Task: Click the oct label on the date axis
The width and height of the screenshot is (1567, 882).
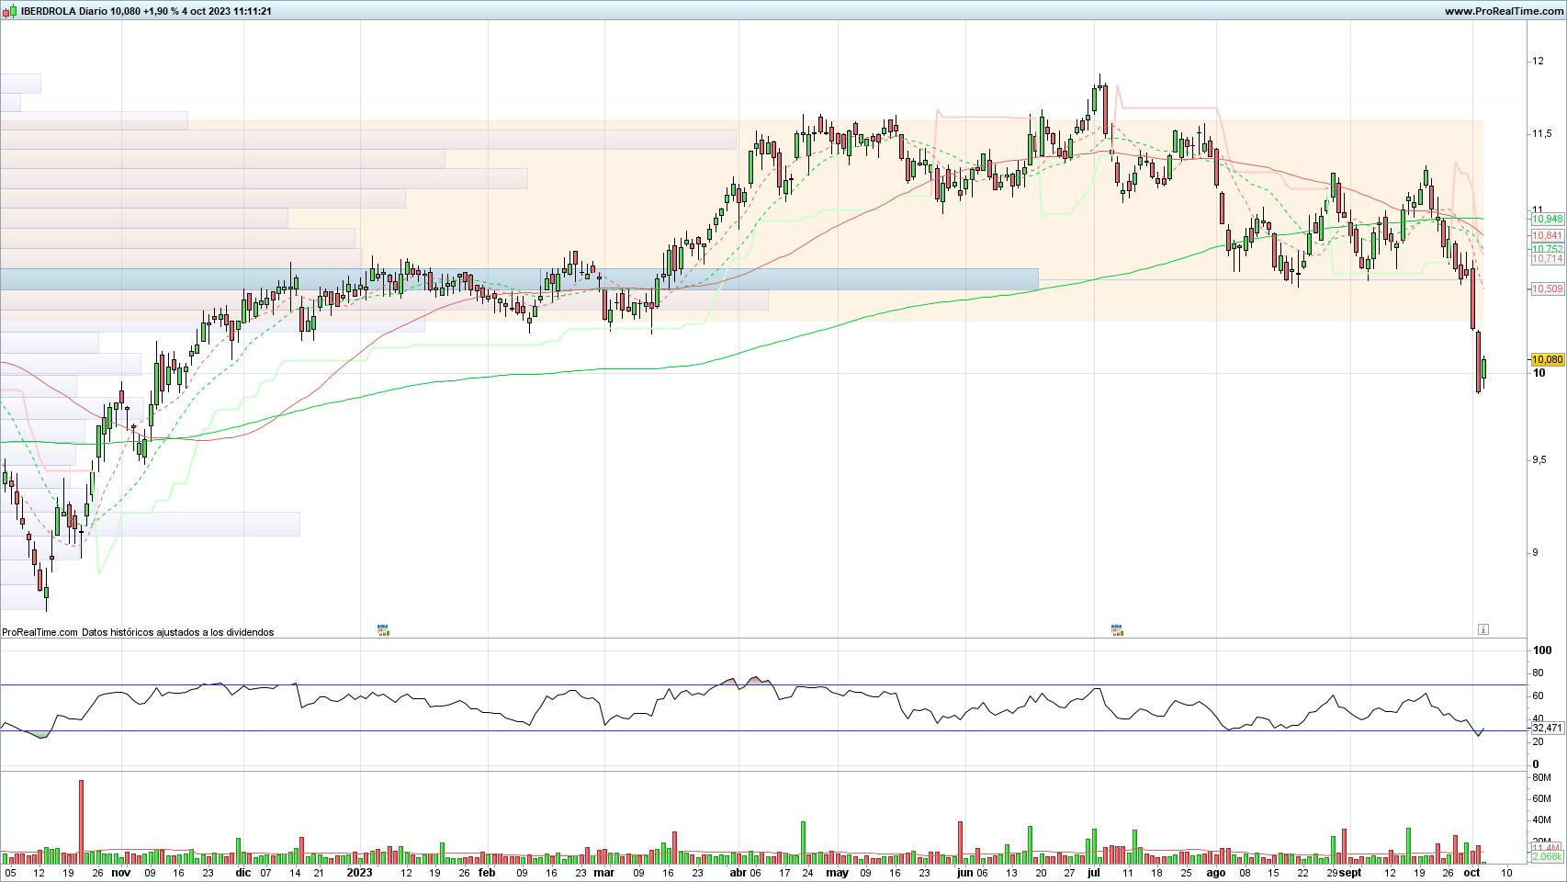Action: (1471, 873)
